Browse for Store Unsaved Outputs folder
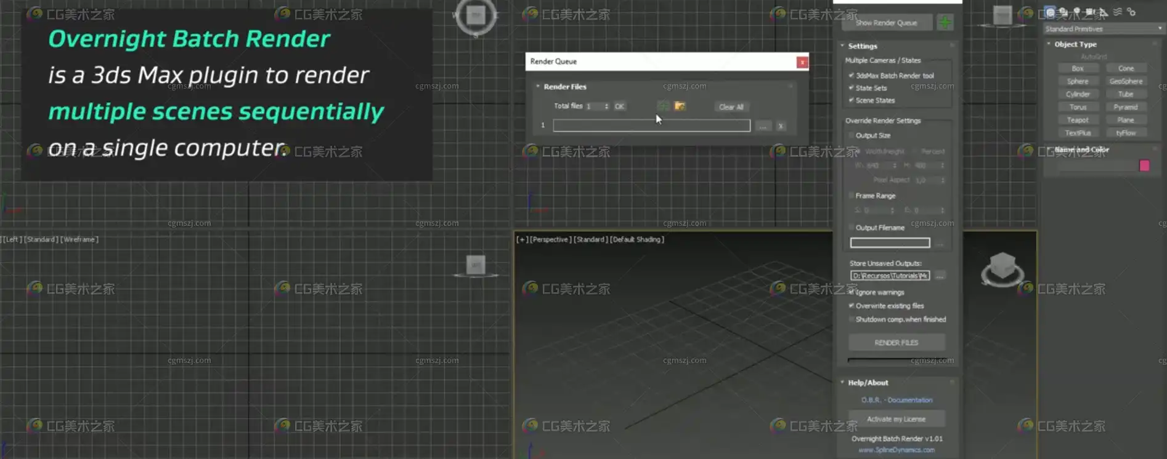 (940, 276)
